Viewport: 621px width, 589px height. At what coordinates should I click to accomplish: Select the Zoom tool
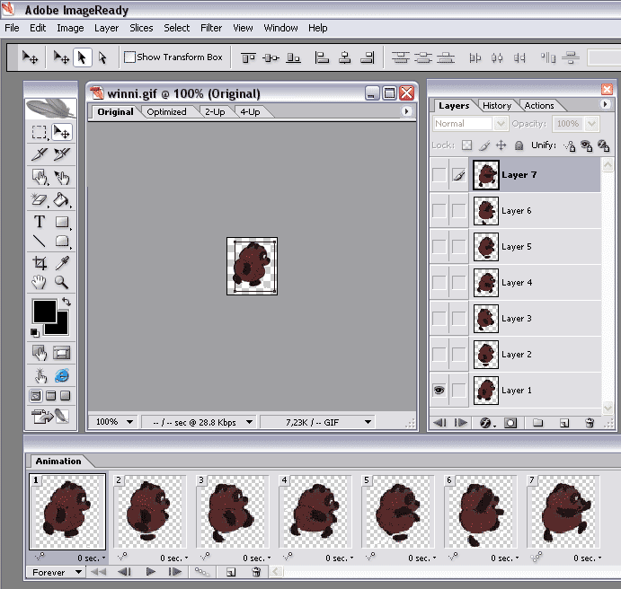62,282
